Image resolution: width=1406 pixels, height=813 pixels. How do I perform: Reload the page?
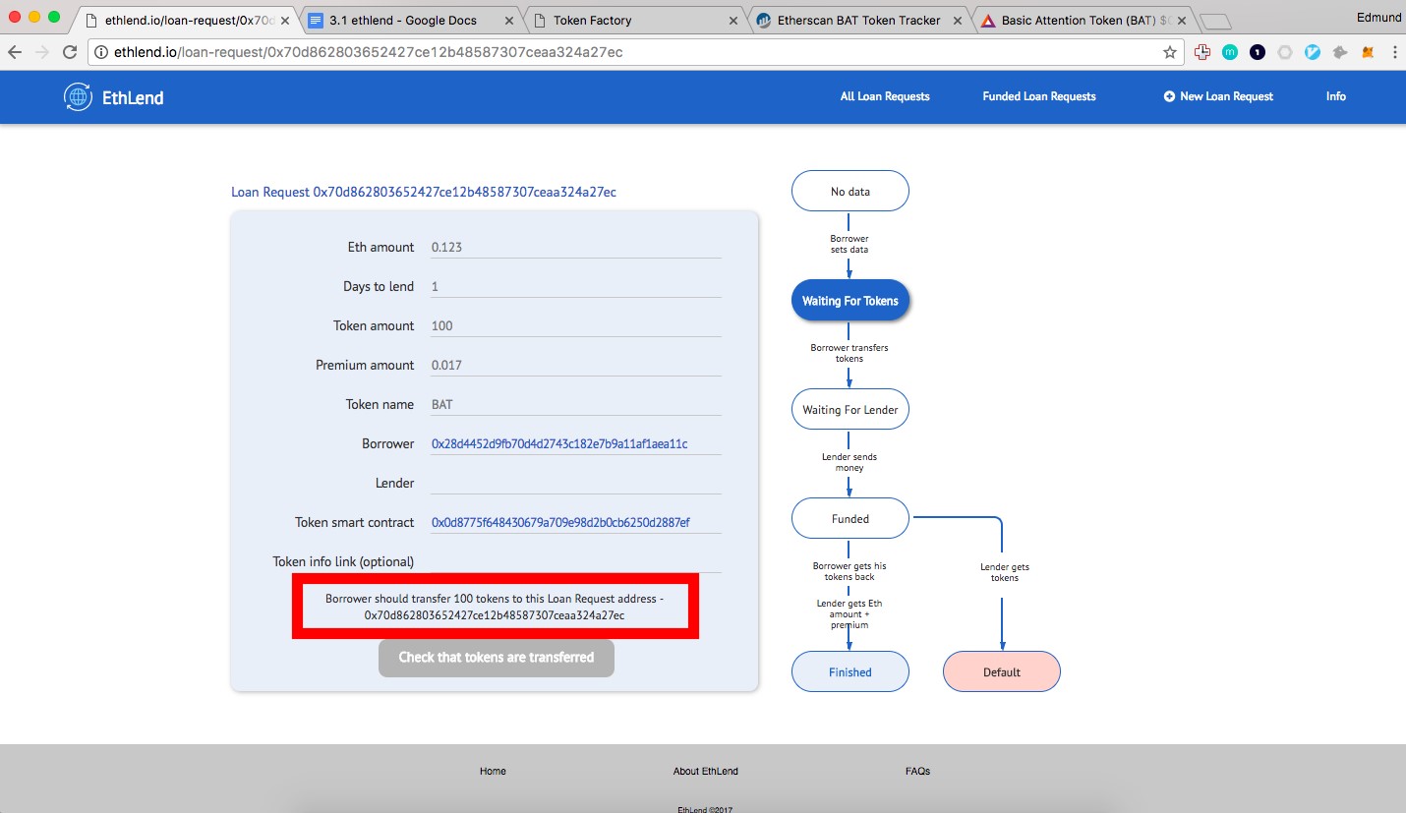(70, 52)
